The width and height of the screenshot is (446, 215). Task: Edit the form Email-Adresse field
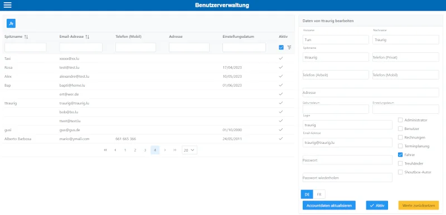pyautogui.click(x=347, y=142)
